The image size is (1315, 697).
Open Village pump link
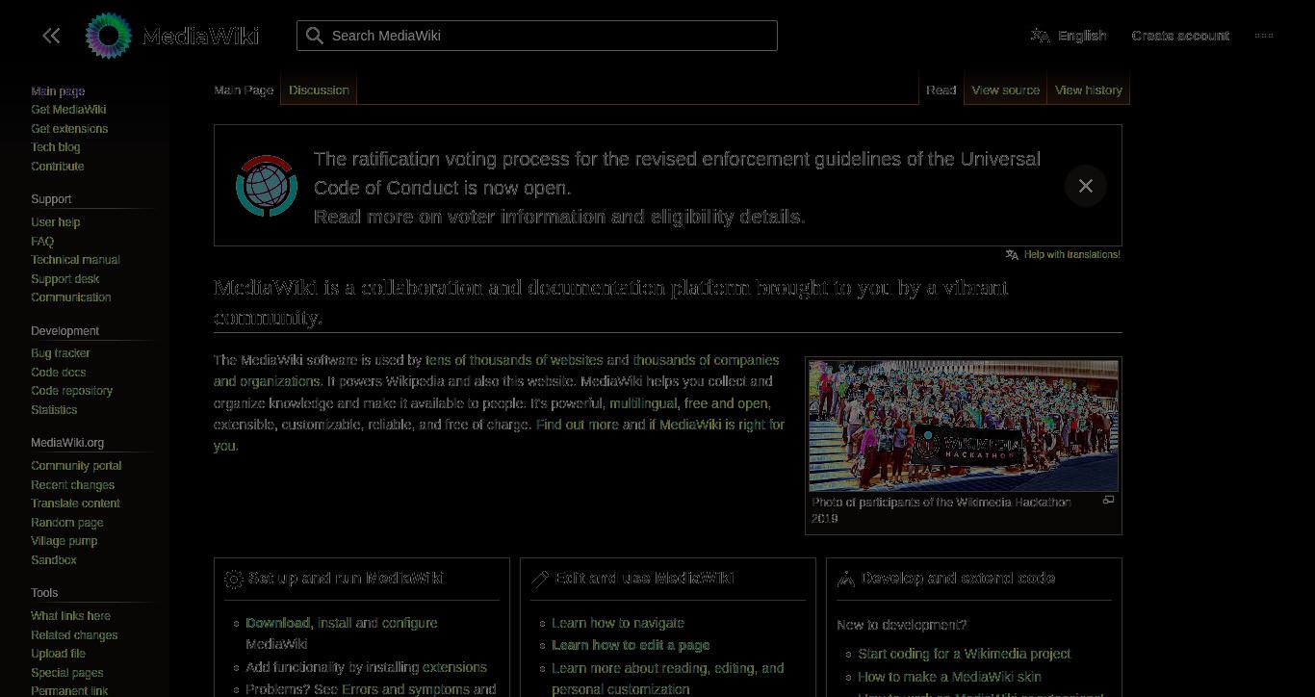64,541
